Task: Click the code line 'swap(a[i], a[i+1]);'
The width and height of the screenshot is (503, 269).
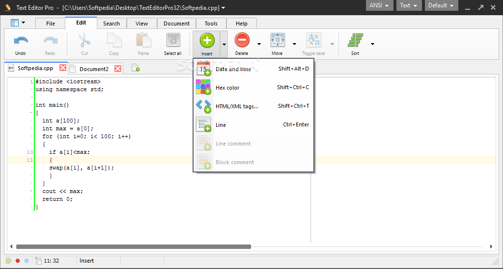Action: coord(82,168)
